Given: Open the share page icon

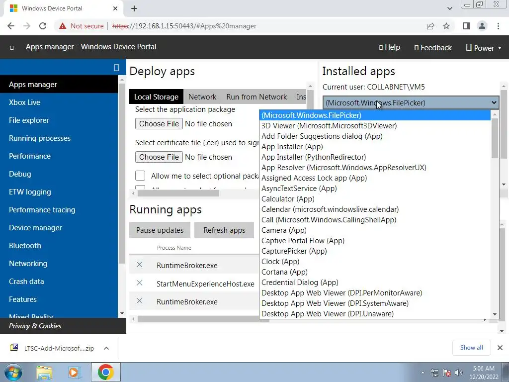Looking at the screenshot, I should [430, 26].
